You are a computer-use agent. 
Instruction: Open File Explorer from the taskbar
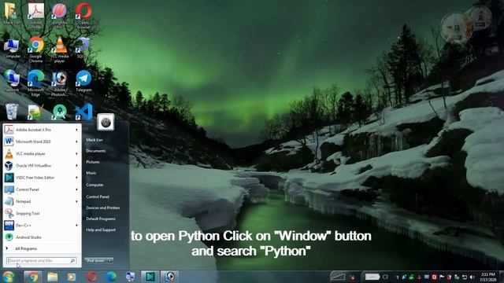53,277
